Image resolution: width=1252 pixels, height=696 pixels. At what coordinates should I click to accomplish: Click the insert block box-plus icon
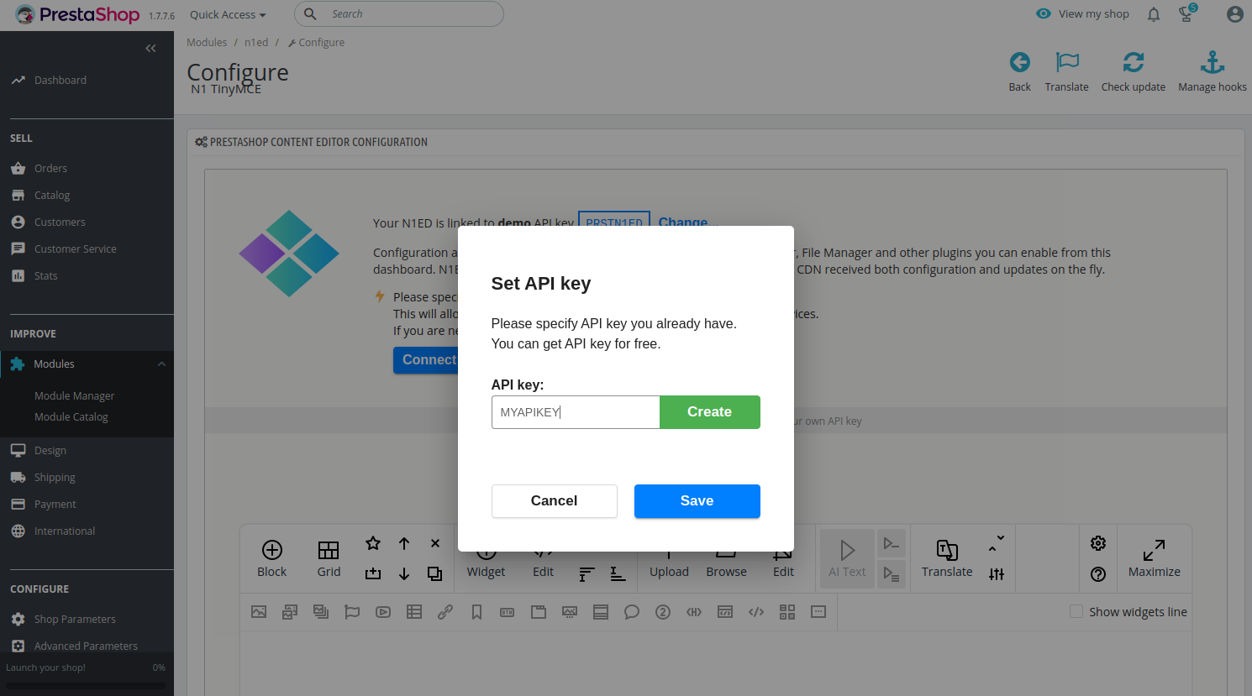tap(373, 574)
